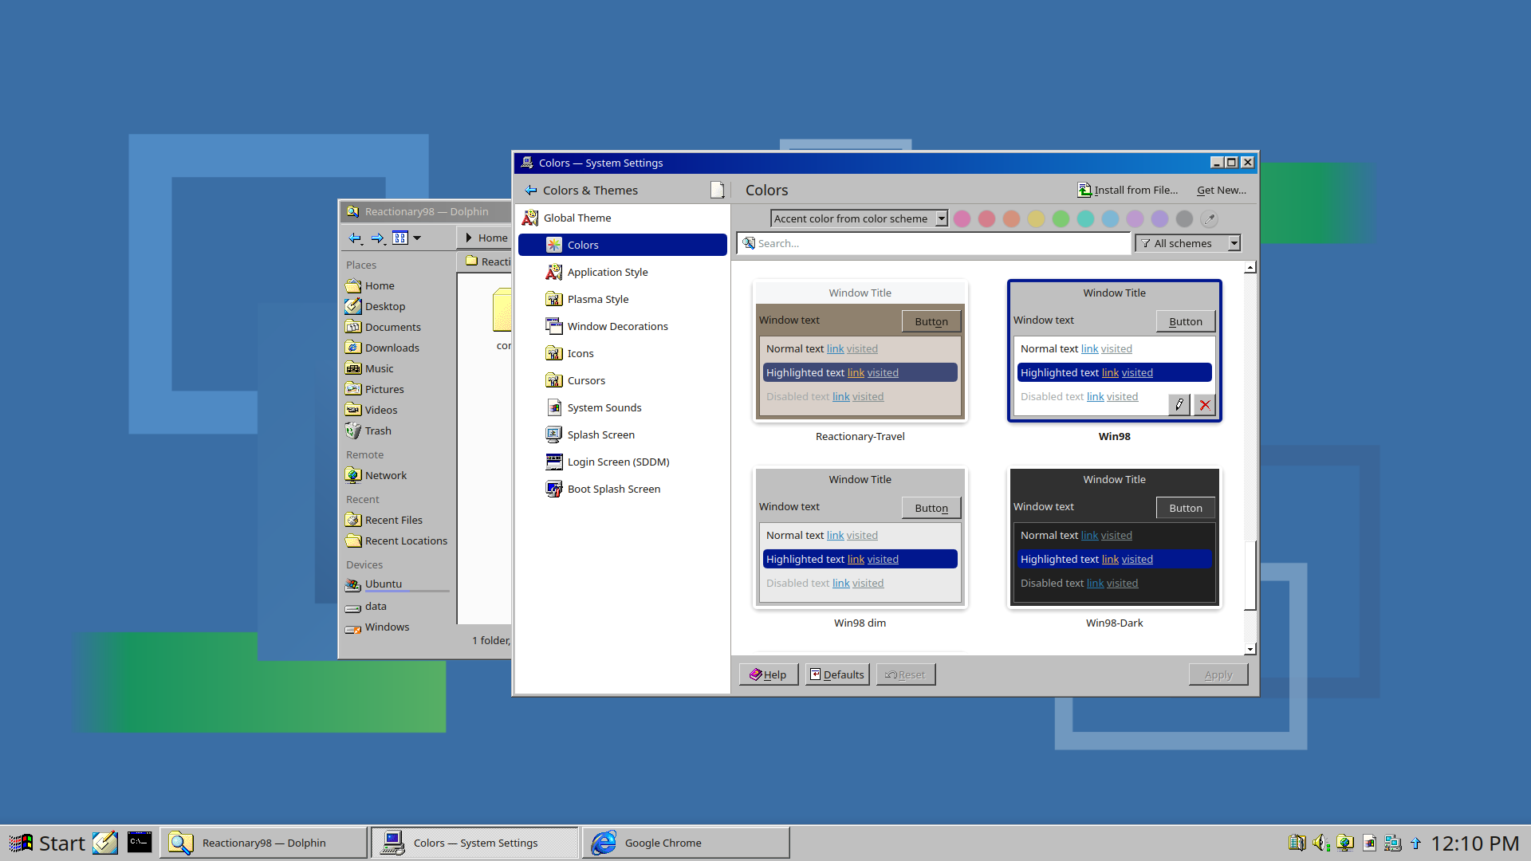The width and height of the screenshot is (1531, 861).
Task: Select Plasma Style in the sidebar
Action: point(597,299)
